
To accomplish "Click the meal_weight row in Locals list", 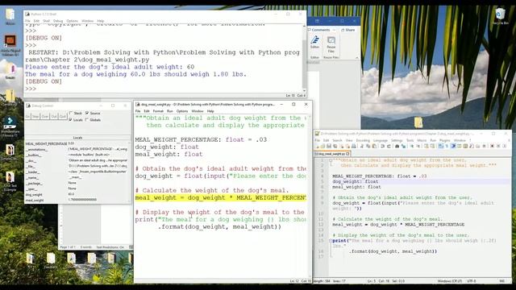I will 77,200.
